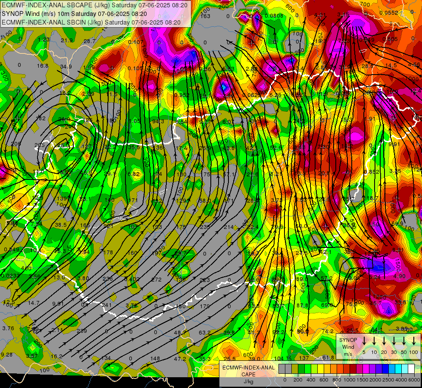Click the '35.5' value on the map
422x388 pixels.
(x=134, y=147)
